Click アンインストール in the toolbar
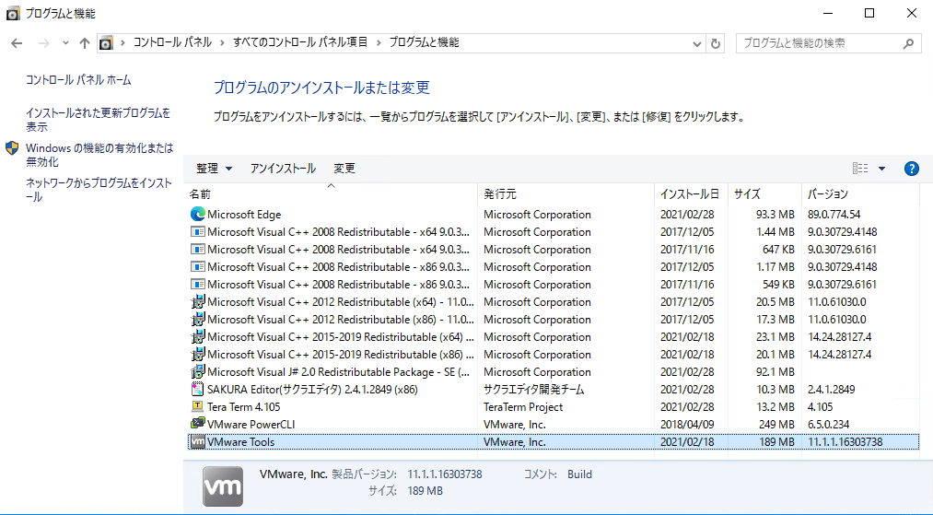Screen dimensions: 933x515 pyautogui.click(x=283, y=169)
